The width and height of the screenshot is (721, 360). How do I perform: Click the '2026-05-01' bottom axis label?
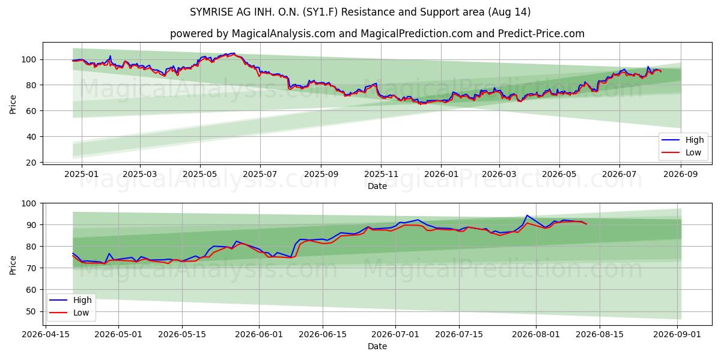click(x=118, y=335)
